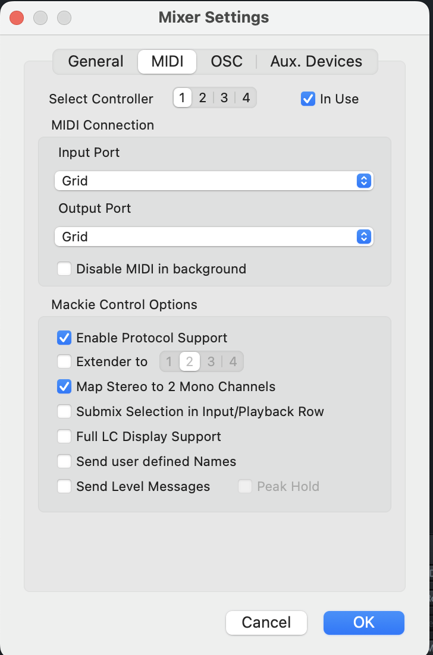Select controller number 3

tap(224, 98)
